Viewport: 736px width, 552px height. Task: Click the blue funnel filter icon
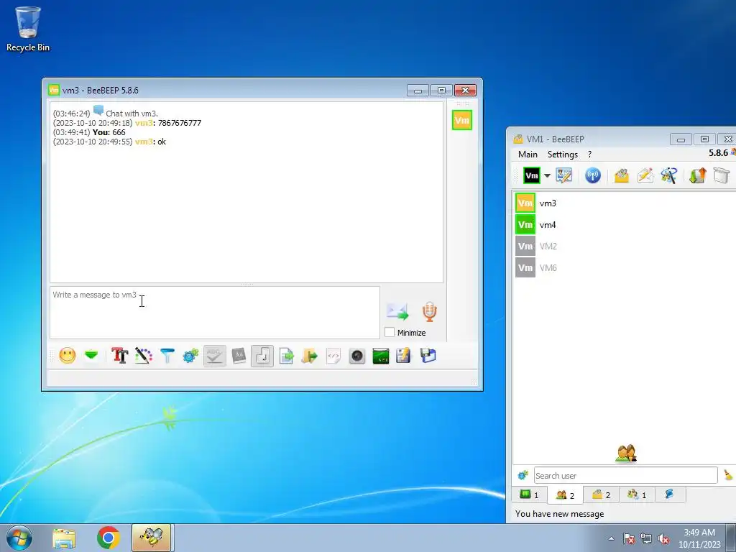pyautogui.click(x=167, y=356)
